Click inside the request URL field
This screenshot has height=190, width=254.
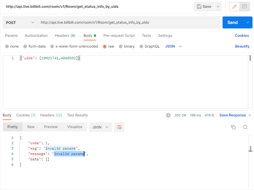click(x=120, y=22)
